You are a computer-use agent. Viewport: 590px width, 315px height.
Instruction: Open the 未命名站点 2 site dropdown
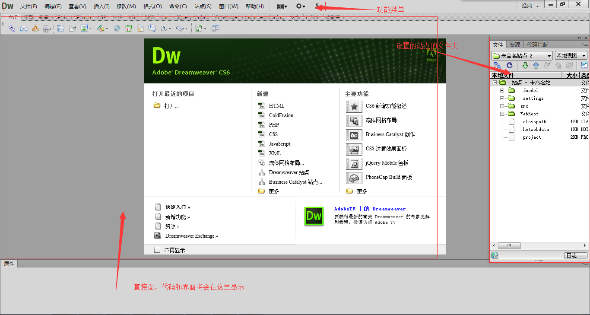point(522,56)
